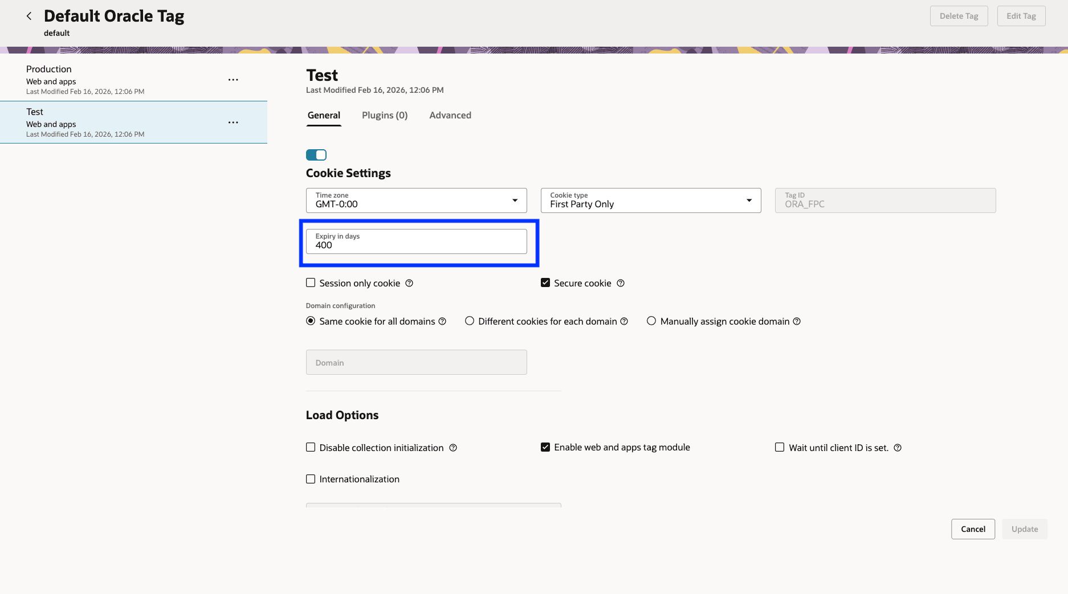Image resolution: width=1068 pixels, height=594 pixels.
Task: Show help for Same cookie for all domains
Action: (442, 321)
